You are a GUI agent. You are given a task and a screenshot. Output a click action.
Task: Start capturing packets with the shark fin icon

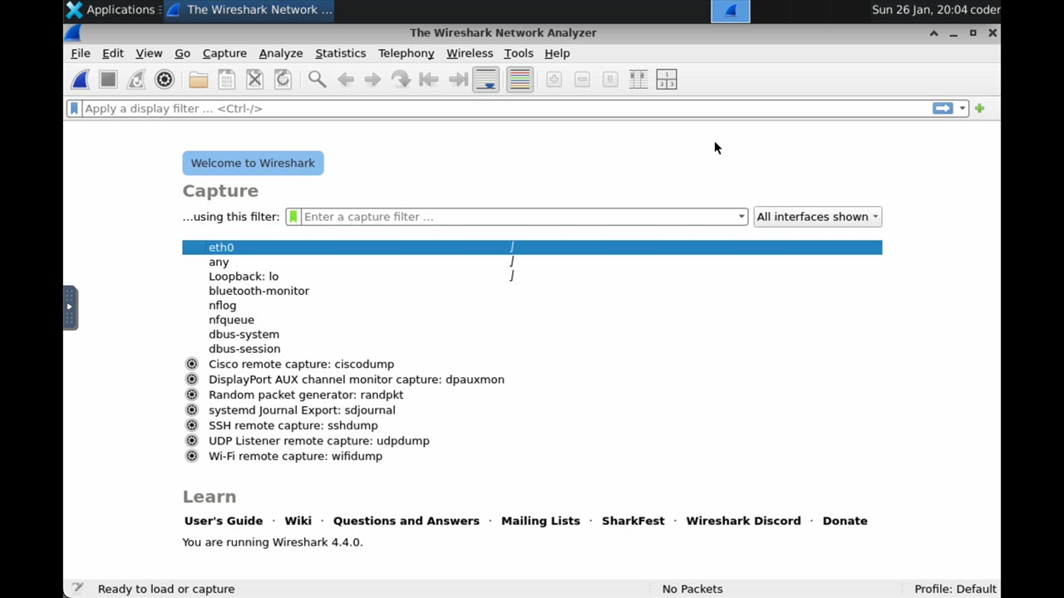coord(81,80)
